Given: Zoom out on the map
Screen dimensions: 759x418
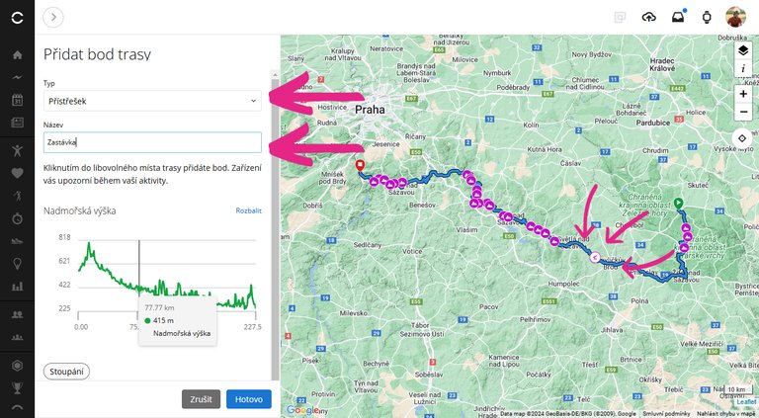Looking at the screenshot, I should [x=743, y=112].
